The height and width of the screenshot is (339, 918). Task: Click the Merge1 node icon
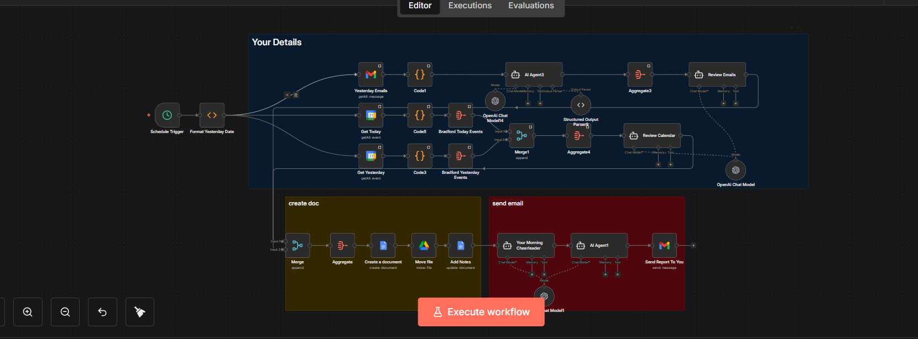tap(521, 136)
